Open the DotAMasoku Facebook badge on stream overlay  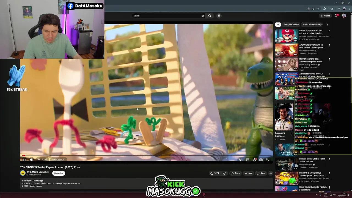[x=85, y=6]
